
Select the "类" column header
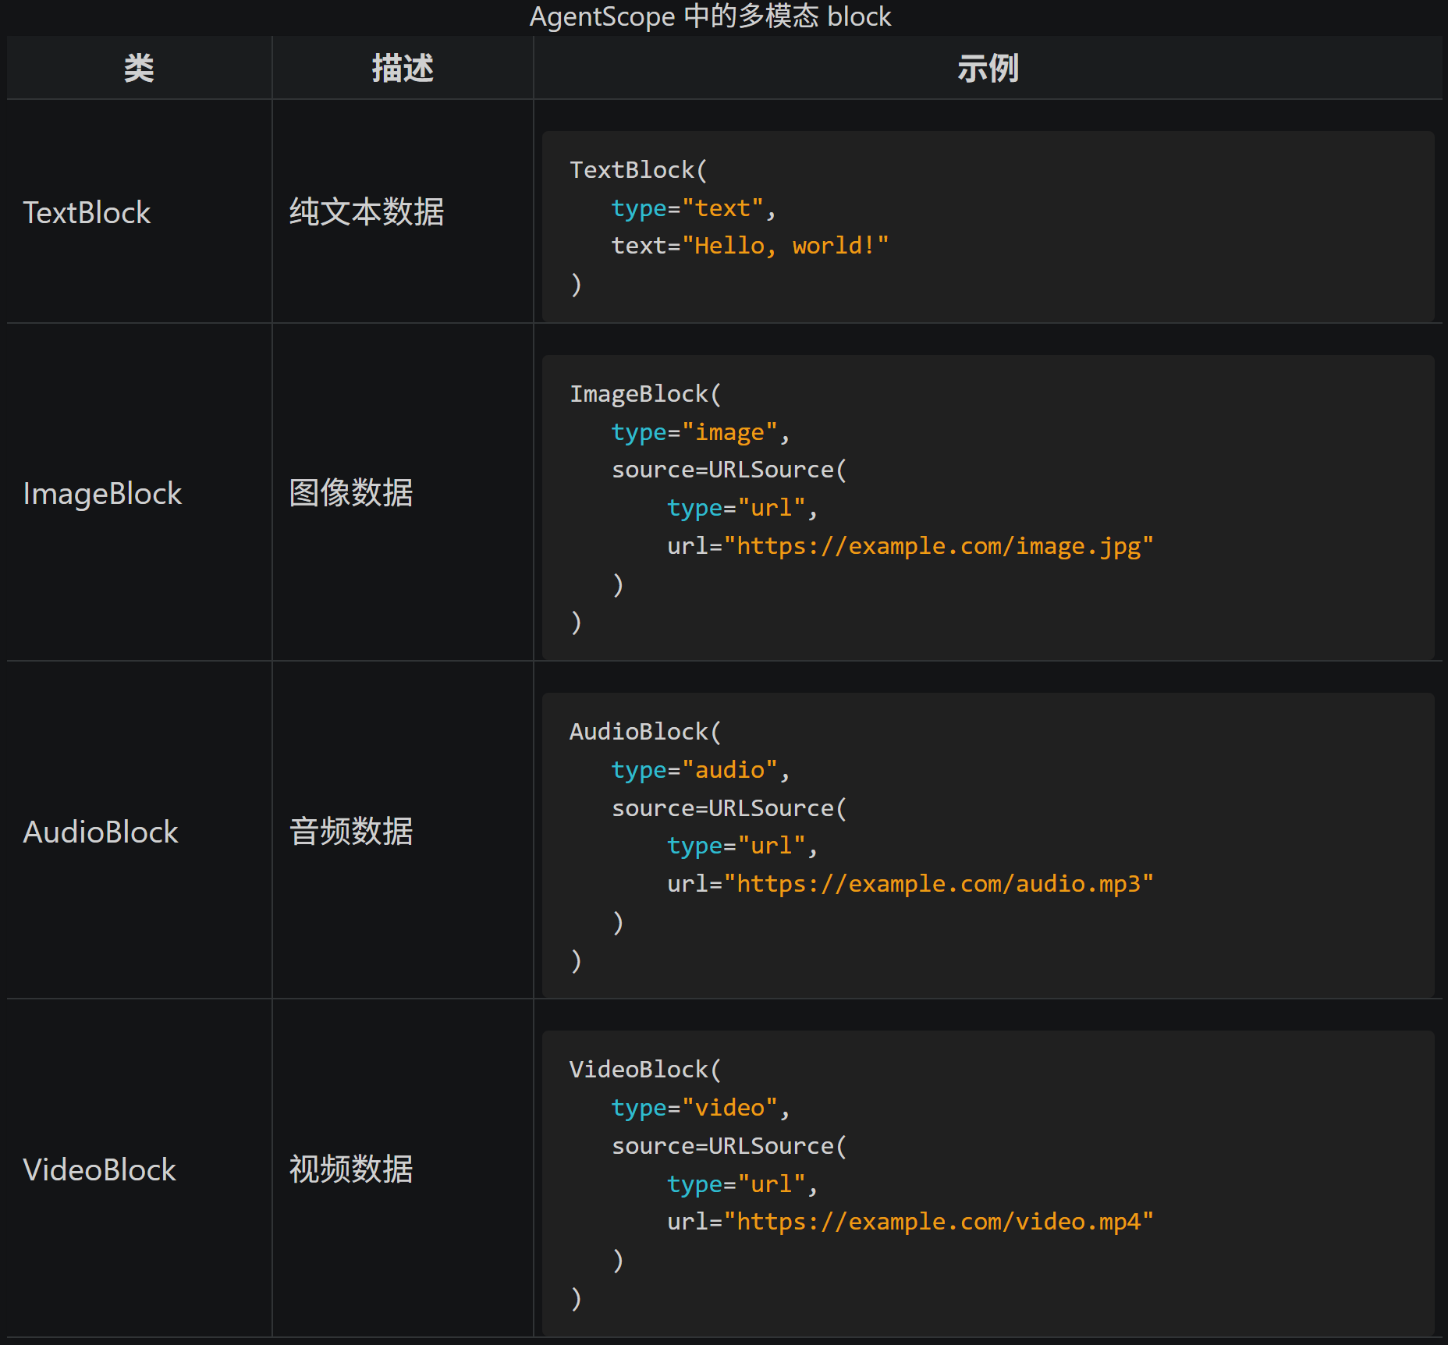[x=139, y=68]
